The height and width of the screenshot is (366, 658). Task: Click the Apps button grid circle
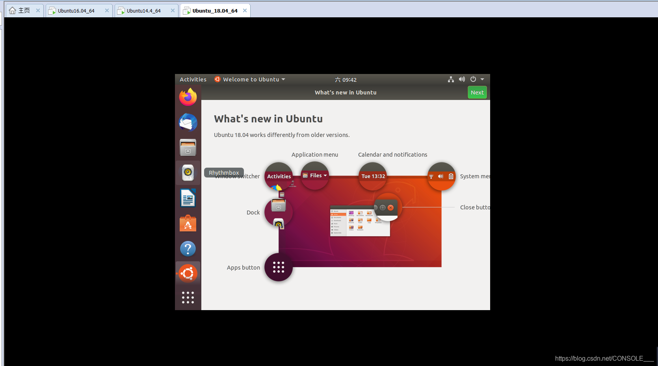(x=279, y=267)
